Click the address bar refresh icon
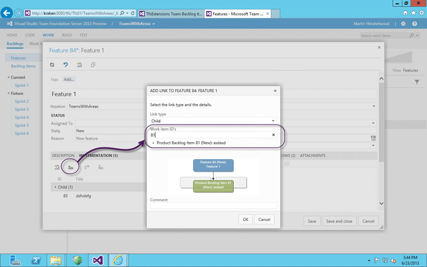This screenshot has width=427, height=267. [x=133, y=13]
